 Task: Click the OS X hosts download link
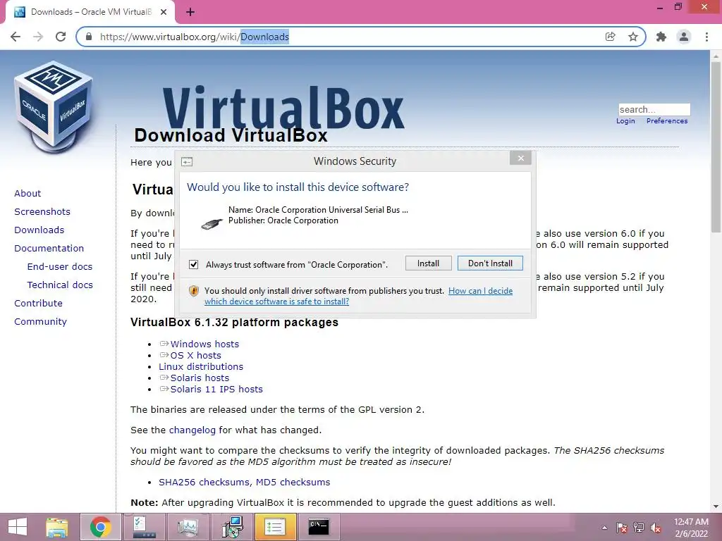(x=196, y=356)
